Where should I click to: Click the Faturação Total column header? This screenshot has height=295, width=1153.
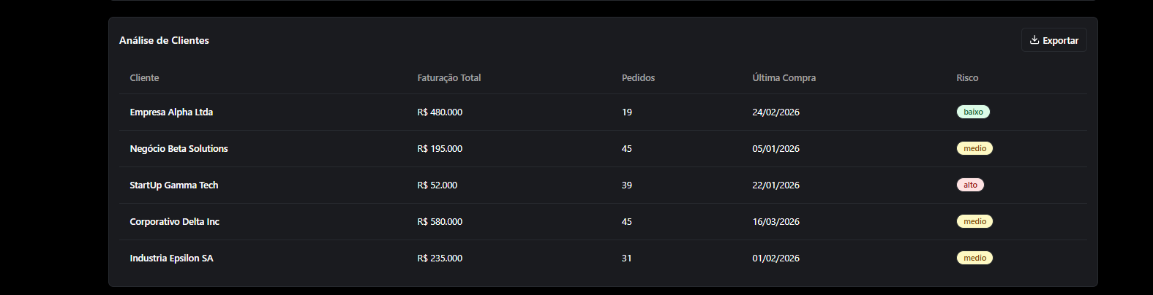pyautogui.click(x=449, y=78)
